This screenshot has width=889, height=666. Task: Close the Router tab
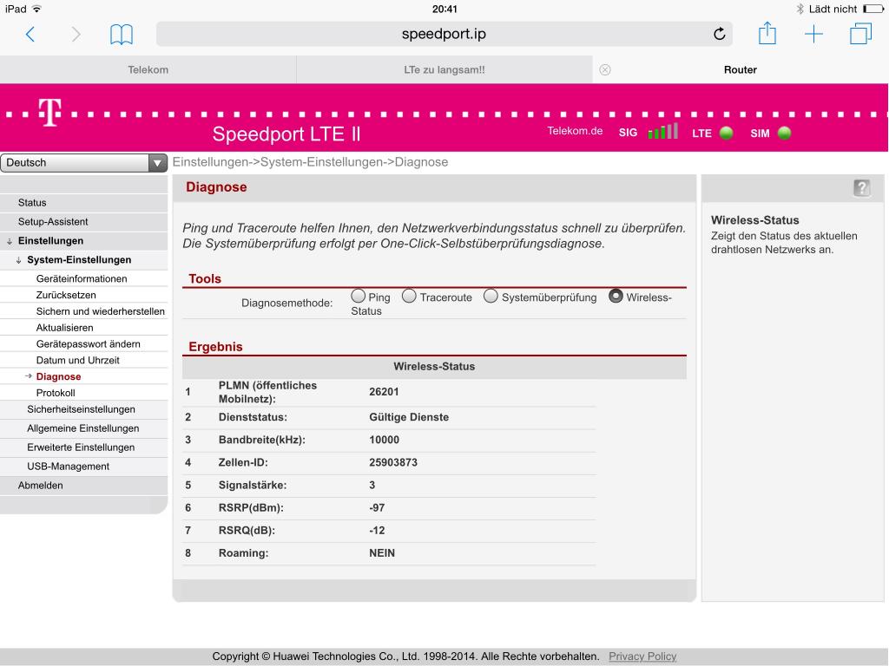coord(605,69)
